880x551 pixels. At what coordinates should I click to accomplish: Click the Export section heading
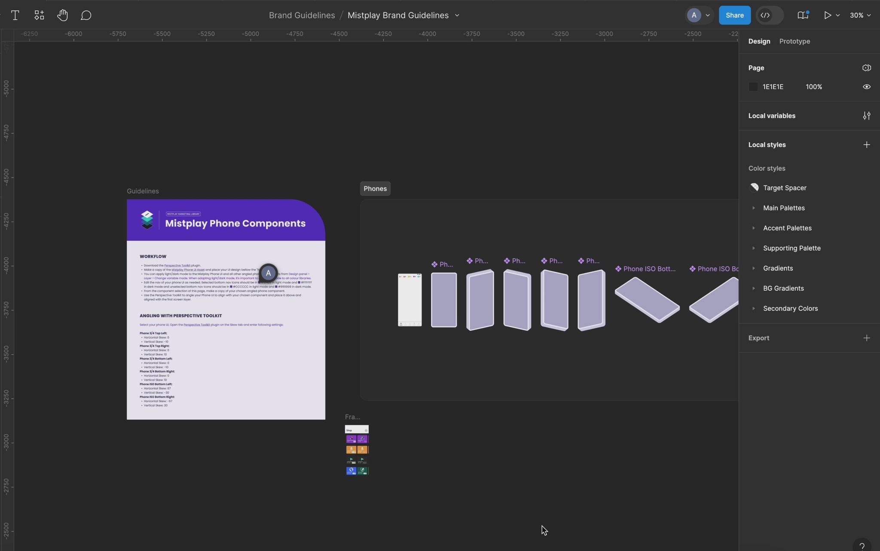click(759, 338)
